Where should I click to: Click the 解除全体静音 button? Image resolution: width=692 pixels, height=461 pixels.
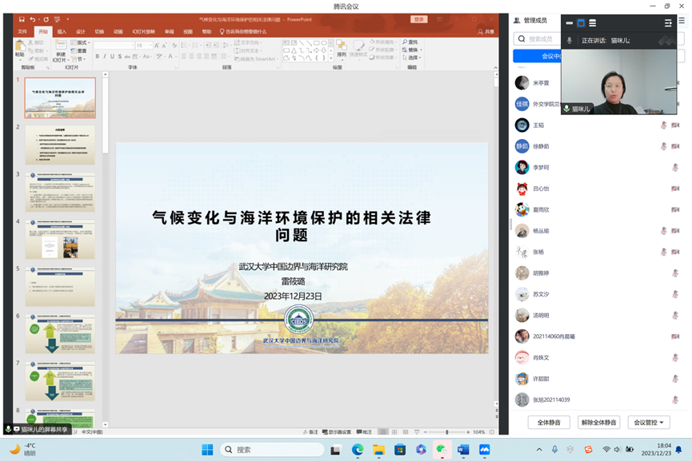pyautogui.click(x=598, y=423)
